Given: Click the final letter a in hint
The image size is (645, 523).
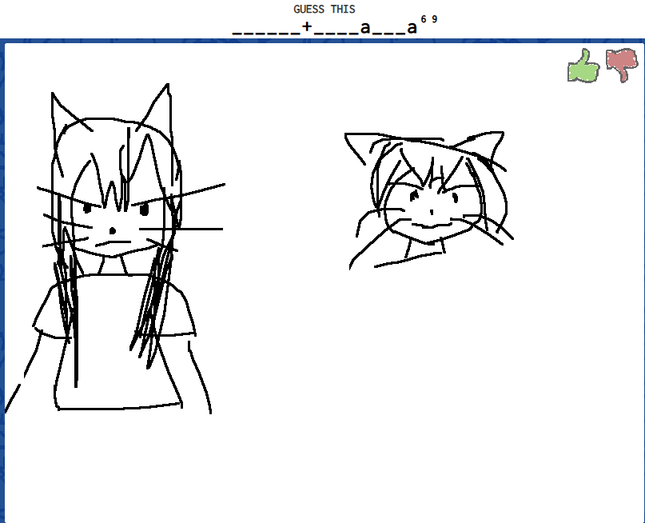Looking at the screenshot, I should [x=412, y=28].
